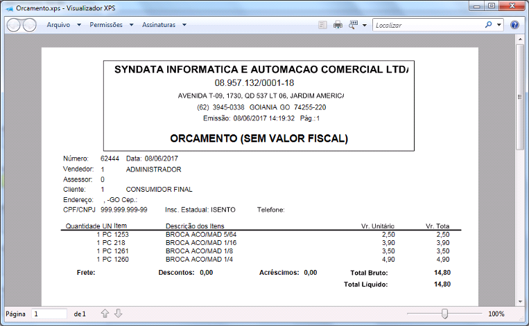The width and height of the screenshot is (529, 326).
Task: Click the print icon in the toolbar
Action: pos(338,25)
